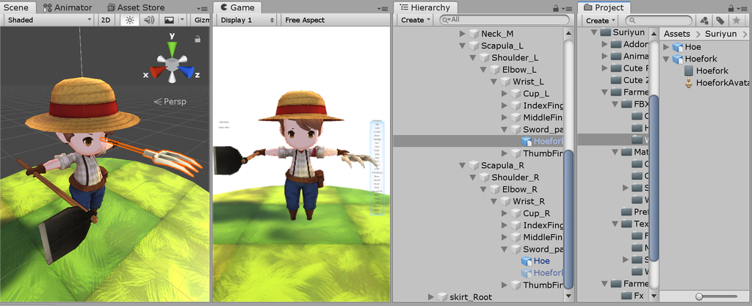Collapse the Scapula_L node

click(x=463, y=46)
